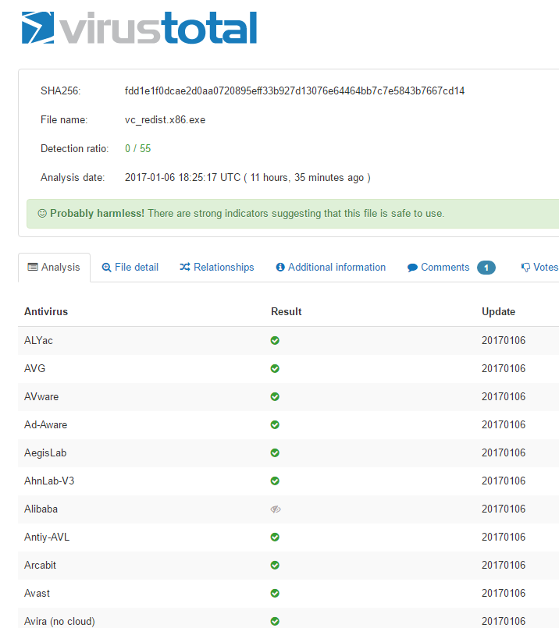Viewport: 559px width, 628px height.
Task: Click the Votes thumbs-down icon
Action: coord(525,268)
